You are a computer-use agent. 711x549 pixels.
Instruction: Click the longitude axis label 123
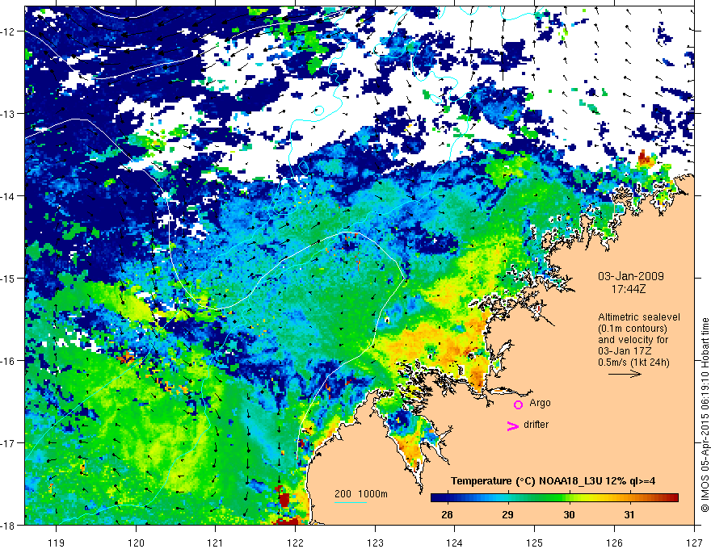coord(375,543)
